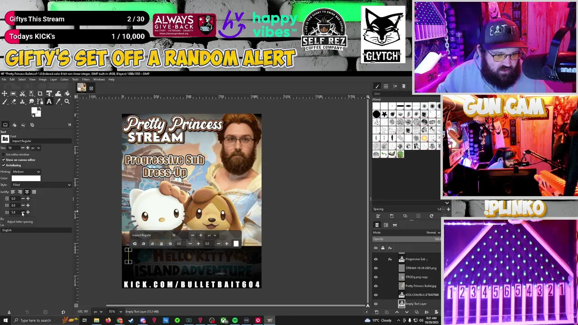Viewport: 578px width, 325px height.
Task: Select the Rectangle Select tool
Action: (13, 93)
